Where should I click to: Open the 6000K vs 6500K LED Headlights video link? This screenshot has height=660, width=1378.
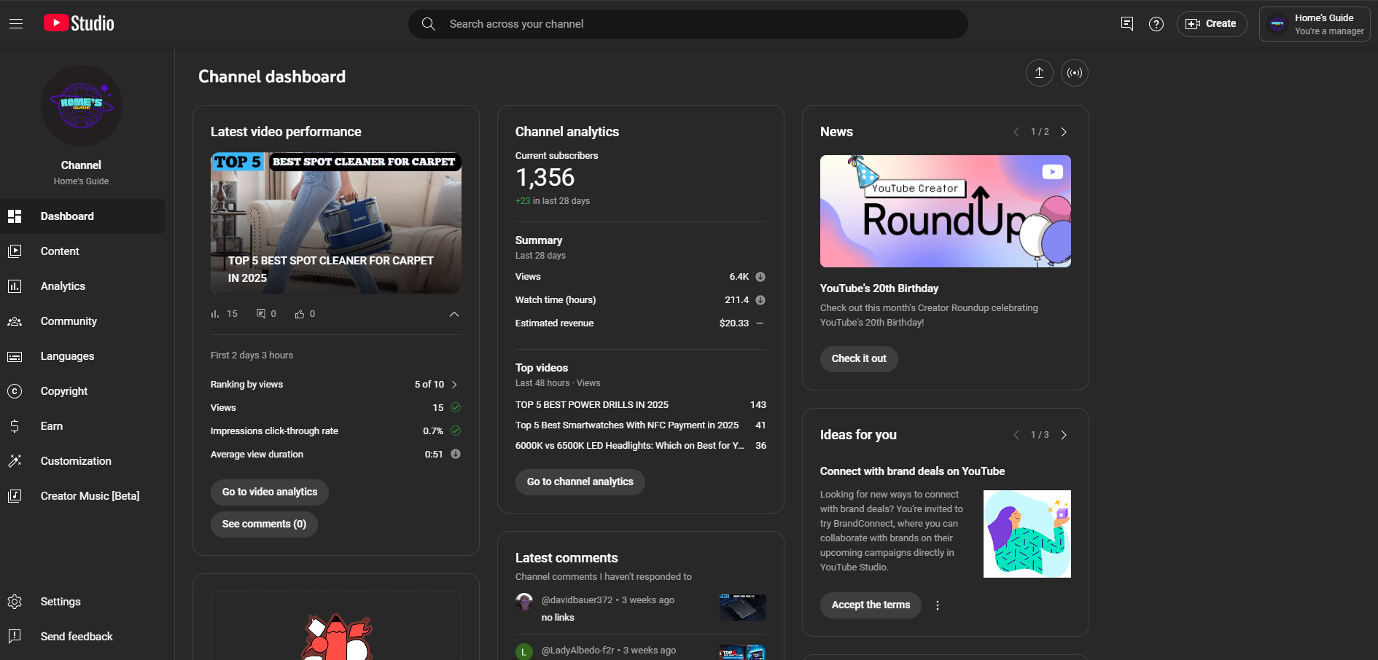click(x=630, y=446)
